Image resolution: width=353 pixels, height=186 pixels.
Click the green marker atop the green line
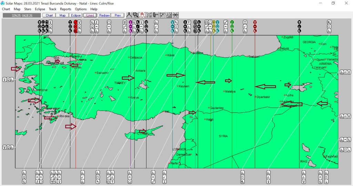tap(232, 22)
